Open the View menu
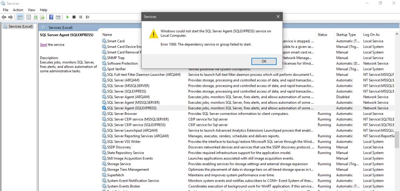Screen dimensions: 400x191 [x=32, y=10]
